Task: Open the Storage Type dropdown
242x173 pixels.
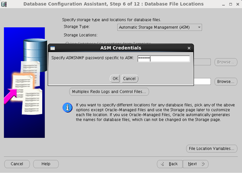Action: [x=159, y=27]
